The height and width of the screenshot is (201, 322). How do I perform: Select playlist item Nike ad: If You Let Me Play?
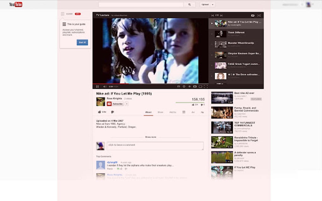(236, 23)
